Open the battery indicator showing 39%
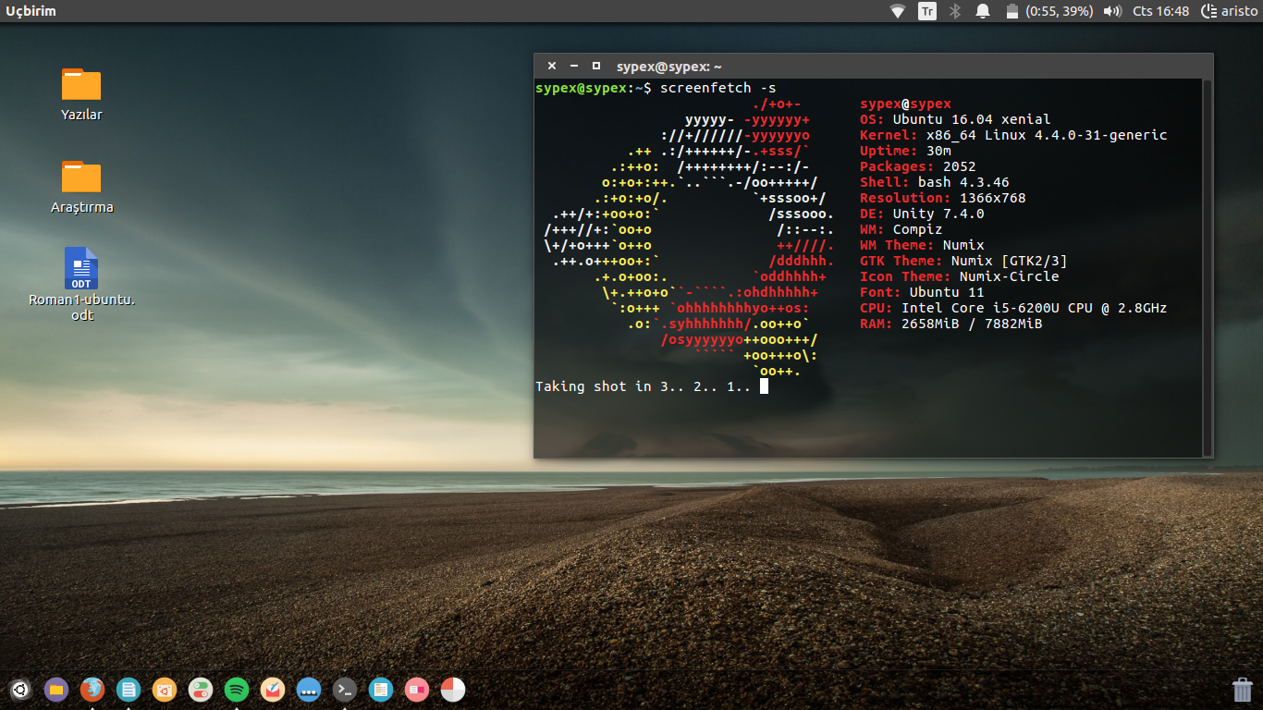The height and width of the screenshot is (710, 1263). coord(1048,11)
